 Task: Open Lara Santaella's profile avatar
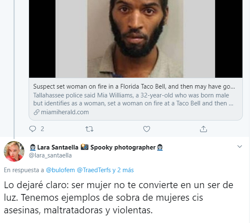click(x=14, y=151)
